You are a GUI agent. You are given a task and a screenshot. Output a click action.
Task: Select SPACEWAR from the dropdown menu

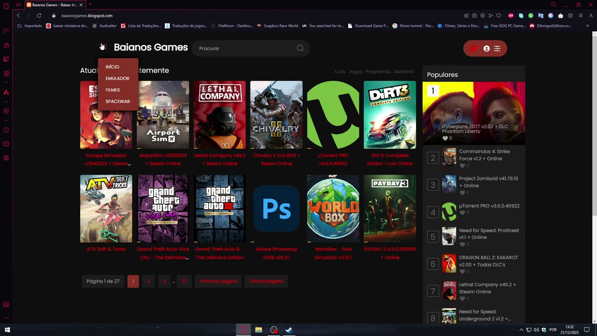pos(118,101)
